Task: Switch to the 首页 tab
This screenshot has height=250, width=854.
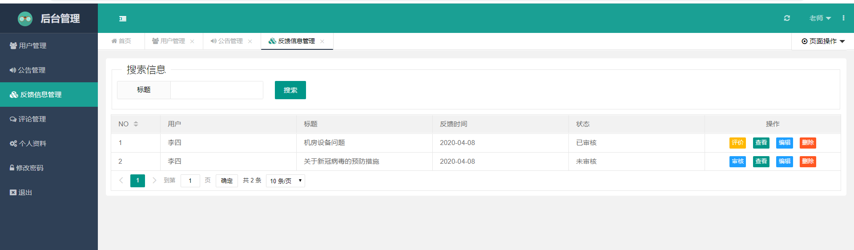Action: [121, 41]
